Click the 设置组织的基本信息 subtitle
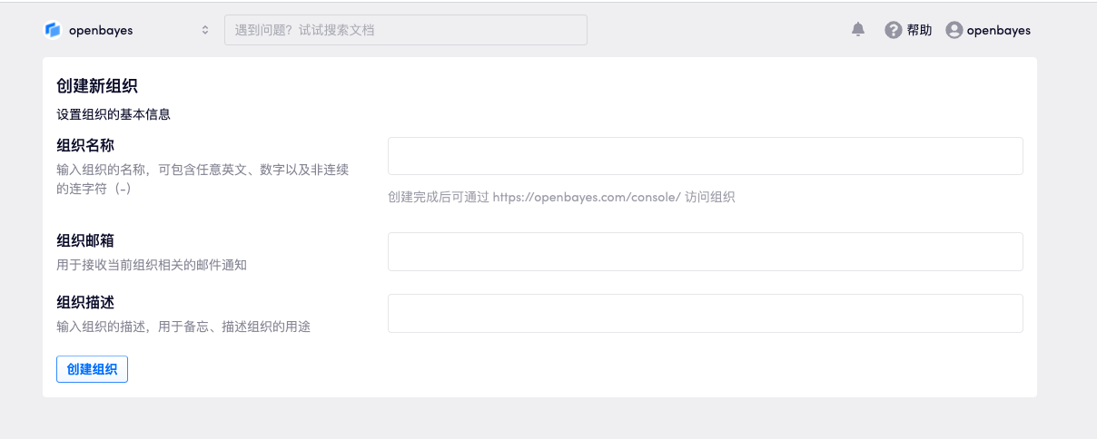 tap(114, 114)
